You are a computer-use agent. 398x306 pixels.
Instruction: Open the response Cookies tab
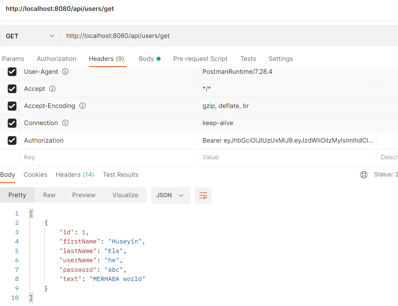[x=35, y=175]
